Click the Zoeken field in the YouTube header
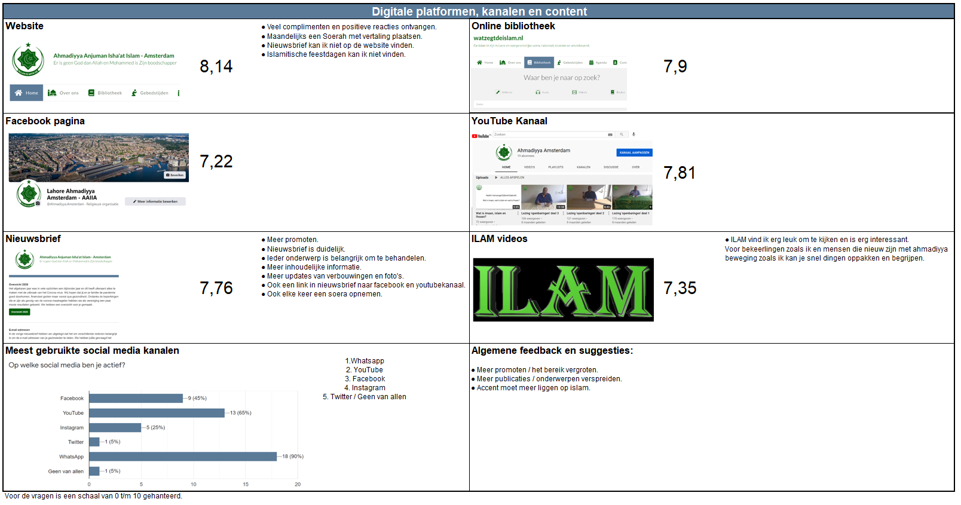961x505 pixels. [x=553, y=134]
